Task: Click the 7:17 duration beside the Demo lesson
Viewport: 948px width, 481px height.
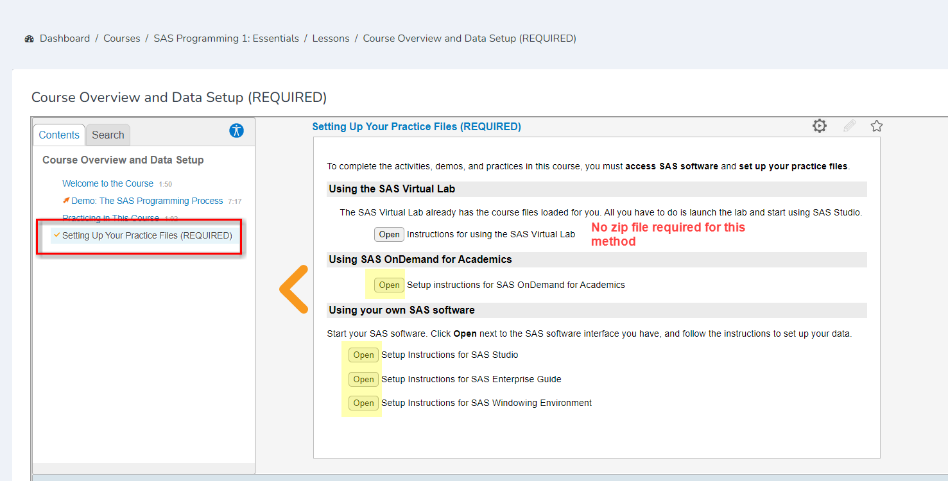Action: pyautogui.click(x=235, y=201)
